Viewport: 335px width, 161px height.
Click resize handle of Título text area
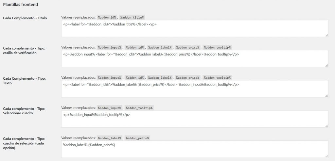coord(326,35)
